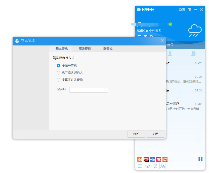Viewport: 209px width, 173px height.
Task: Switch to the 群查找 tab
Action: 108,49
